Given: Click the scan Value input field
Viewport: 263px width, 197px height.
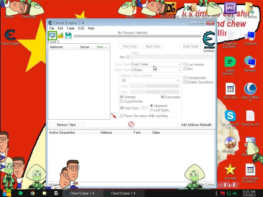Looking at the screenshot, I should click(x=172, y=57).
